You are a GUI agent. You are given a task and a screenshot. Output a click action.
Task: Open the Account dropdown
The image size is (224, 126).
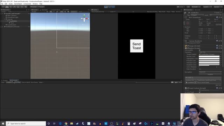[x=196, y=7]
